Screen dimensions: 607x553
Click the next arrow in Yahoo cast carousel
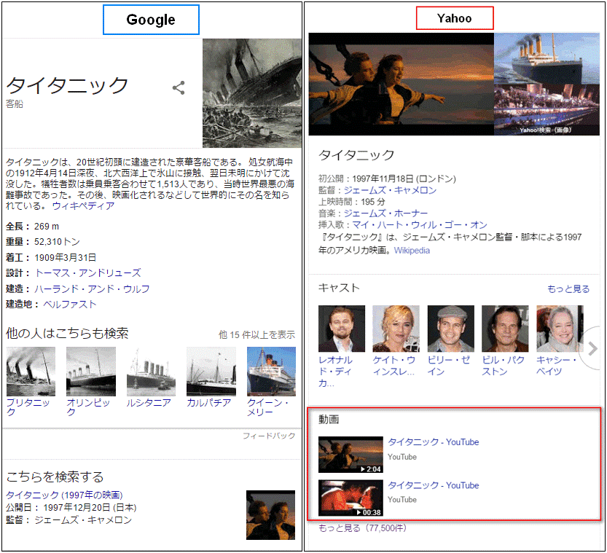592,348
